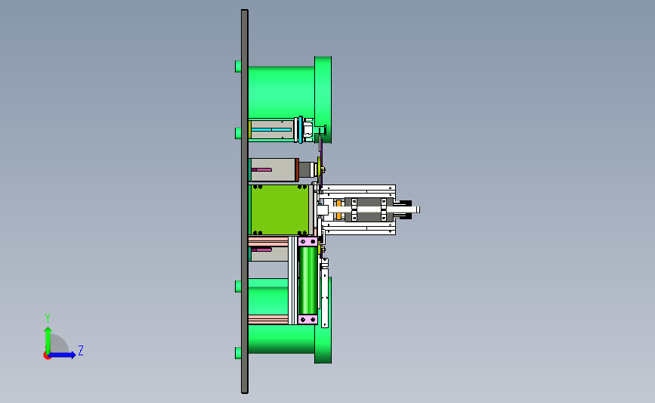Image resolution: width=655 pixels, height=403 pixels.
Task: Select the topmost green bolt head on the plate
Action: 238,67
